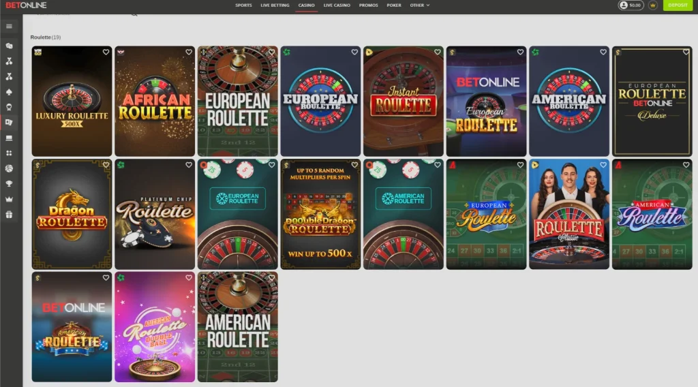The image size is (698, 387).
Task: Click play badge on Instant Roulette card
Action: (369, 52)
